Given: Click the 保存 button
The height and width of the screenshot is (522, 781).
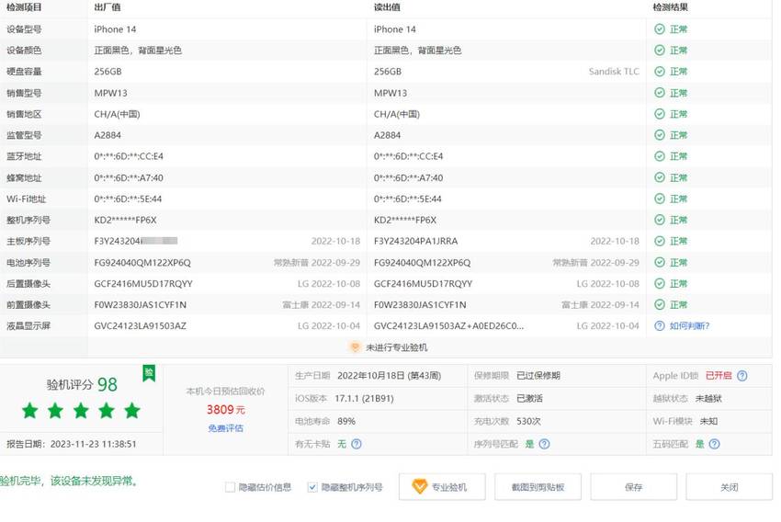Looking at the screenshot, I should pos(634,487).
